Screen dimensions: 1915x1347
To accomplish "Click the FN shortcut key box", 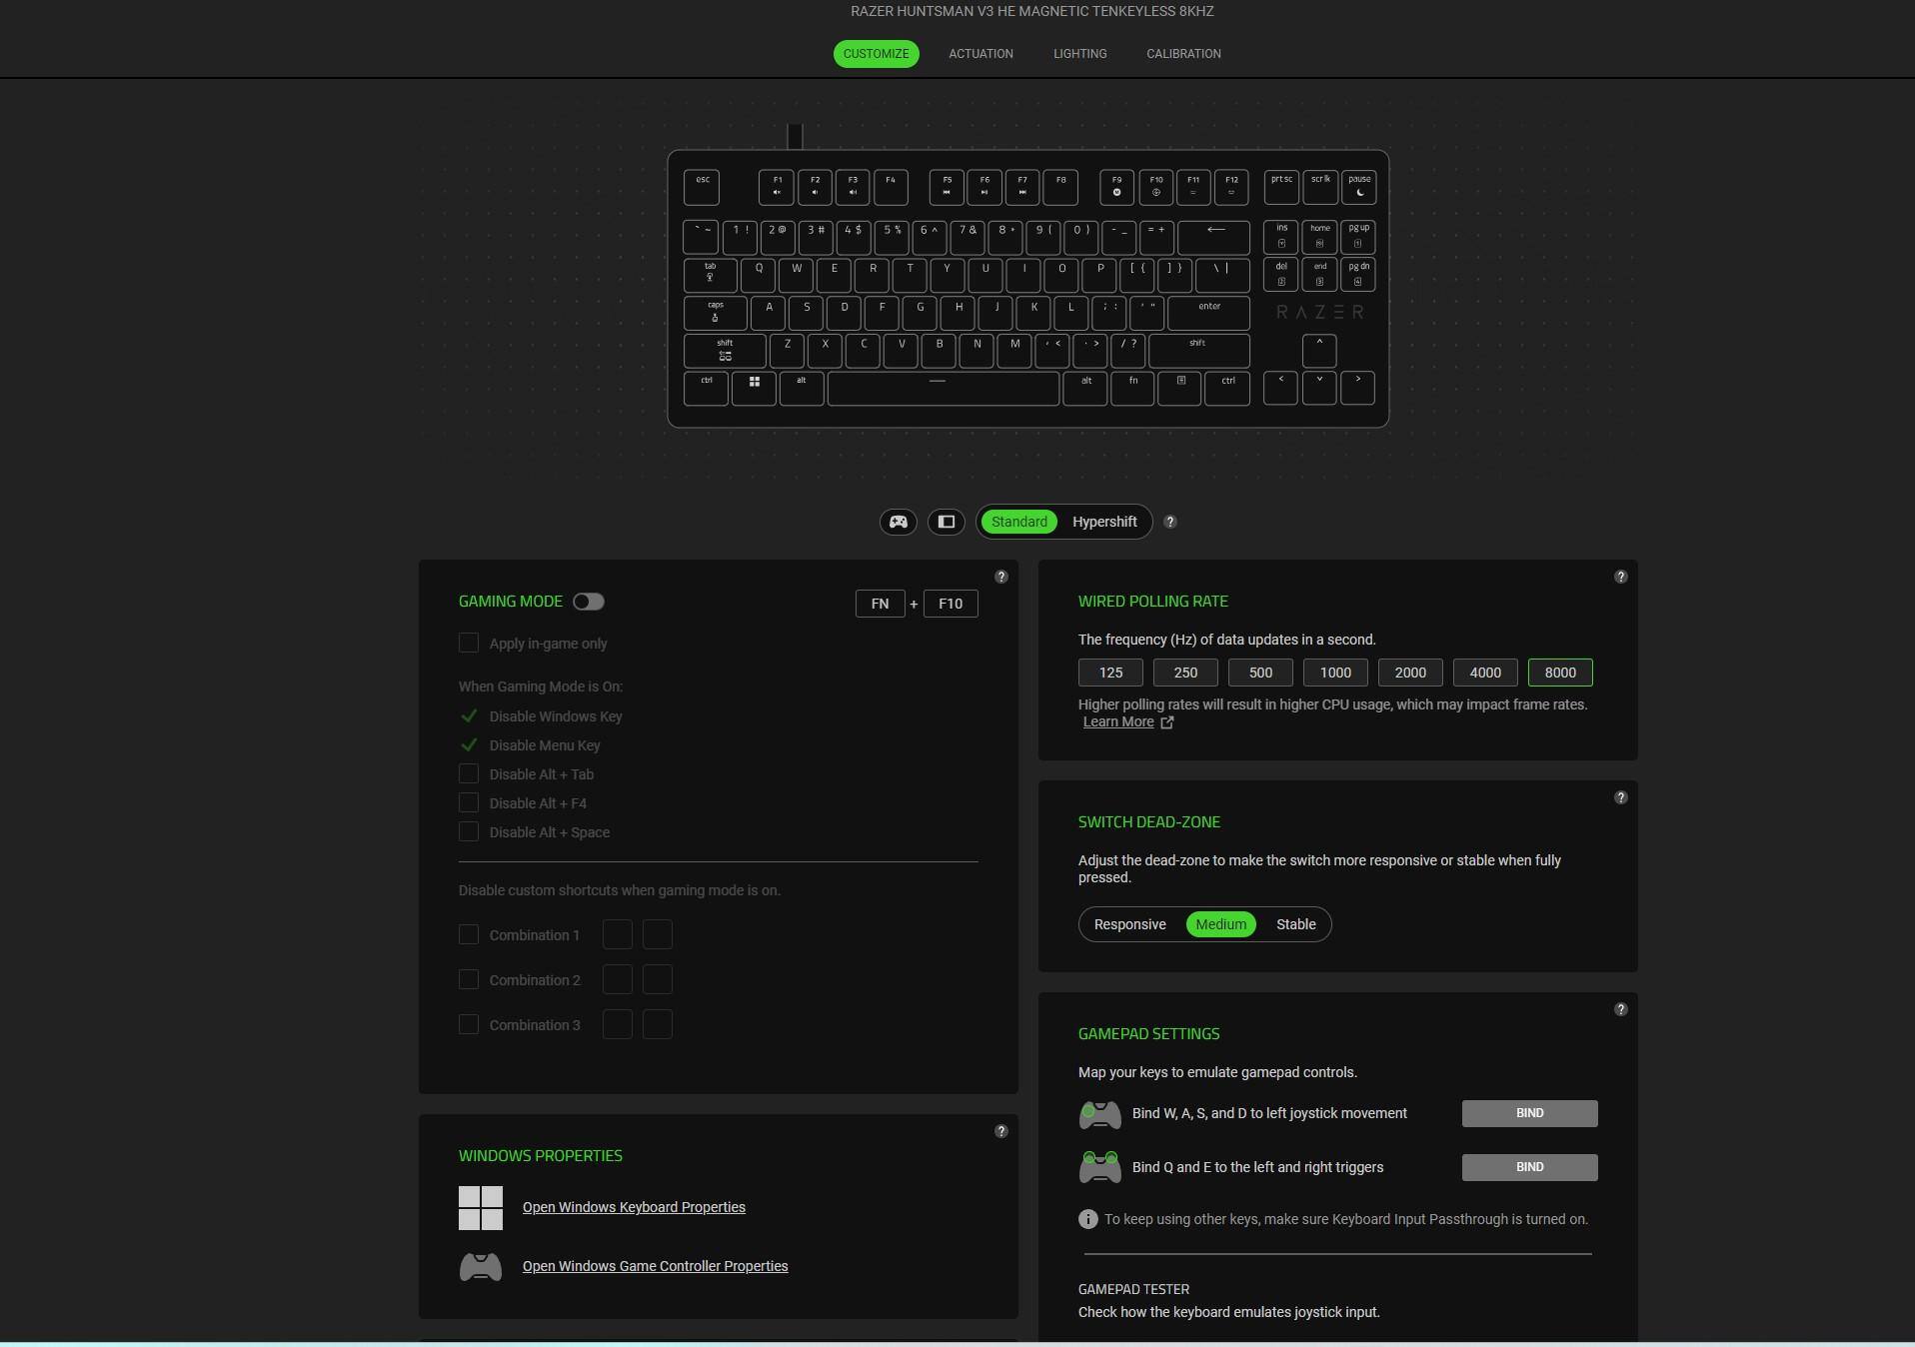I will tap(880, 604).
